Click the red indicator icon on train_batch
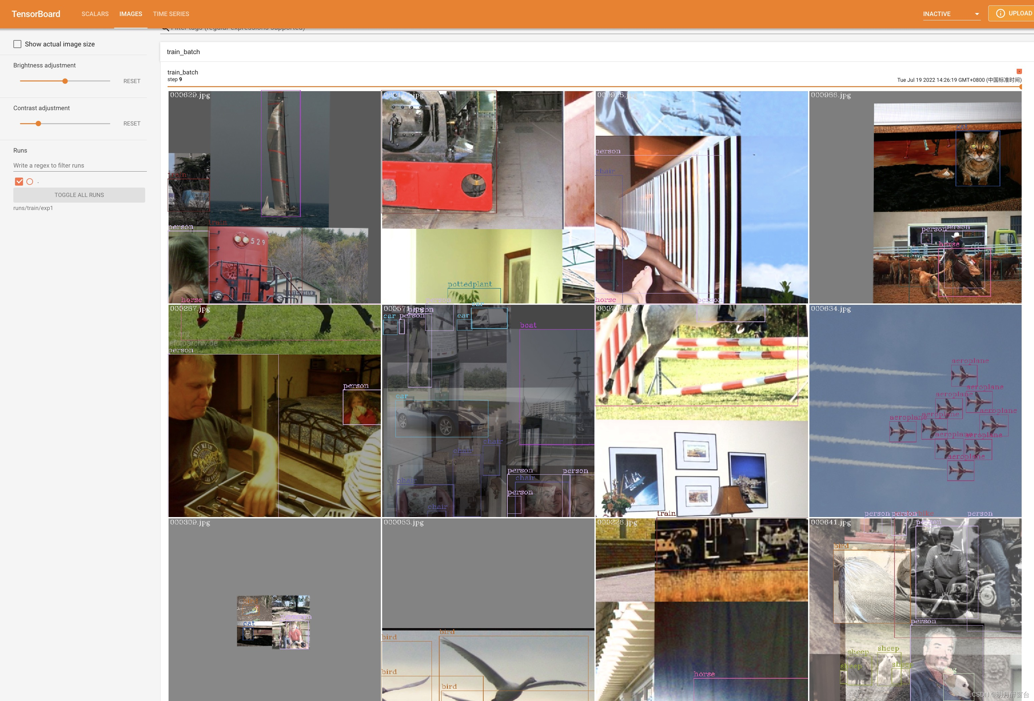Screen dimensions: 1034x701 click(x=1018, y=71)
